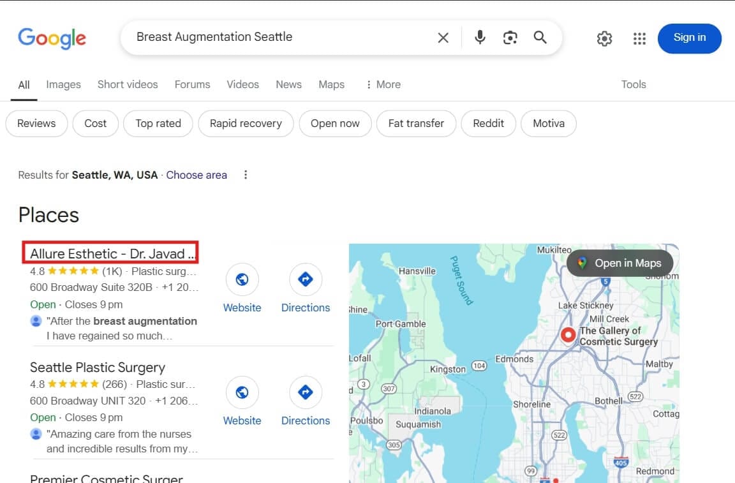
Task: Click Directions label for Seattle Plastic Surgery
Action: pyautogui.click(x=306, y=420)
